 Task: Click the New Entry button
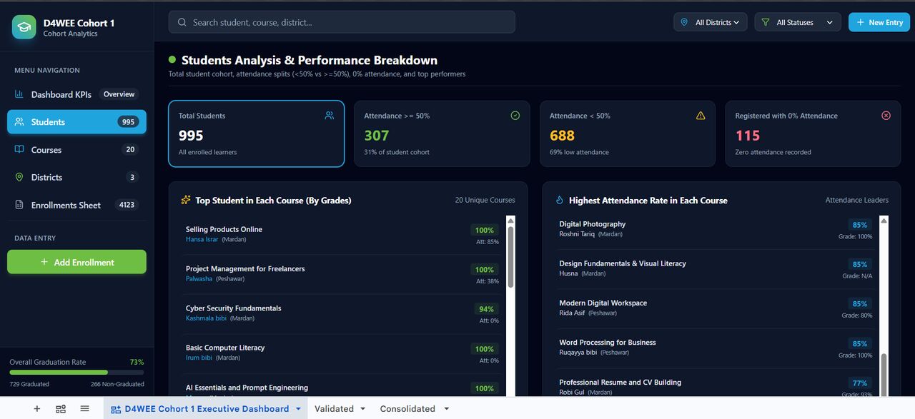(x=879, y=22)
